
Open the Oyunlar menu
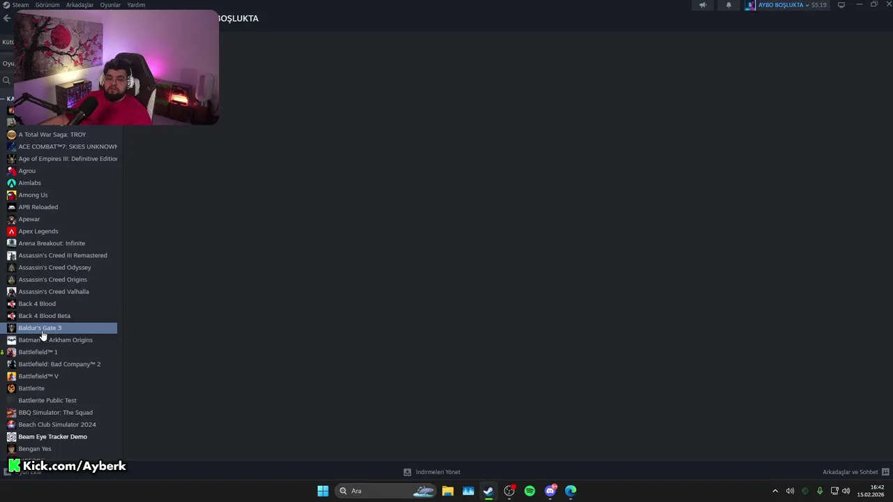click(x=110, y=5)
